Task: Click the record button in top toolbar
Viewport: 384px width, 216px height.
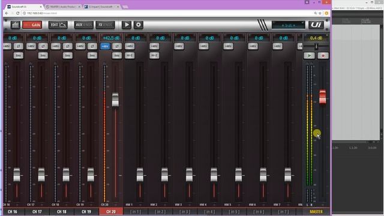Action: pyautogui.click(x=139, y=25)
